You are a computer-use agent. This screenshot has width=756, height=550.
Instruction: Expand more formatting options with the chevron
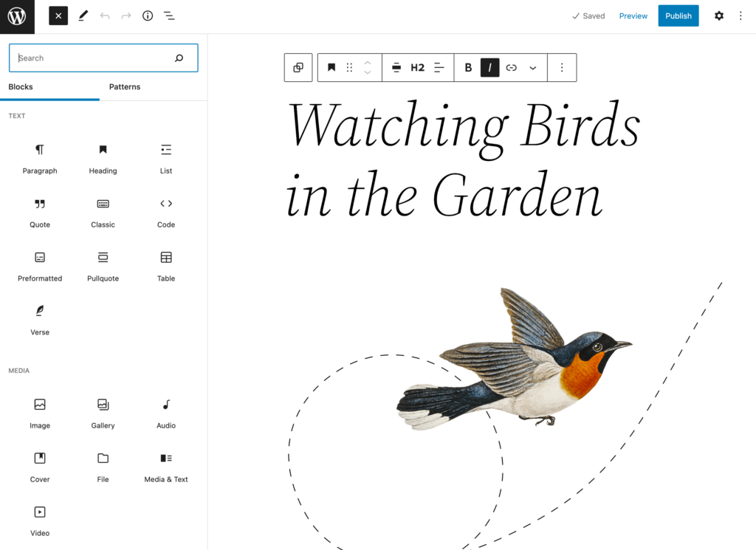click(533, 67)
